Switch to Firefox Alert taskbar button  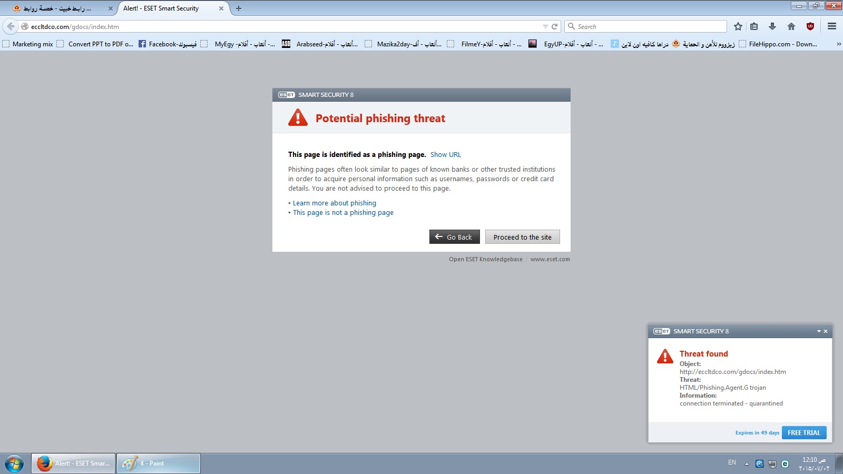pyautogui.click(x=73, y=463)
